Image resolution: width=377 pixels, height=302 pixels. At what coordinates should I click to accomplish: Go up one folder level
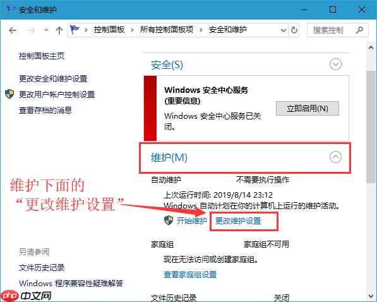[x=59, y=30]
